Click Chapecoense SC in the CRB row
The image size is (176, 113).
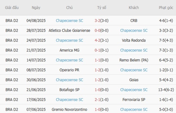[69, 21]
